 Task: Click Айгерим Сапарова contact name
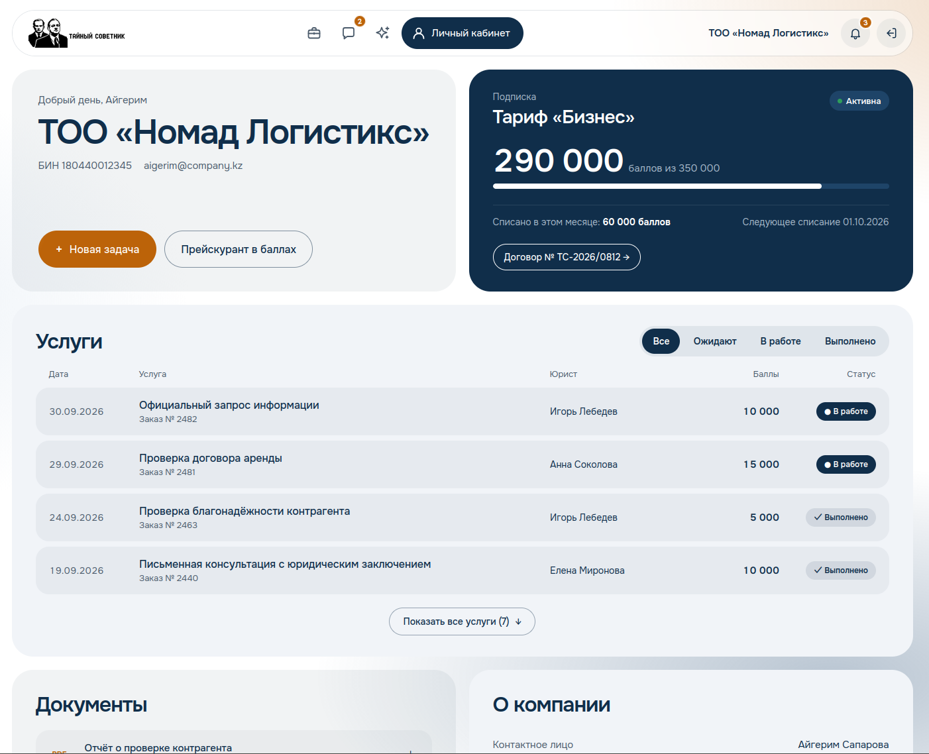(x=844, y=745)
